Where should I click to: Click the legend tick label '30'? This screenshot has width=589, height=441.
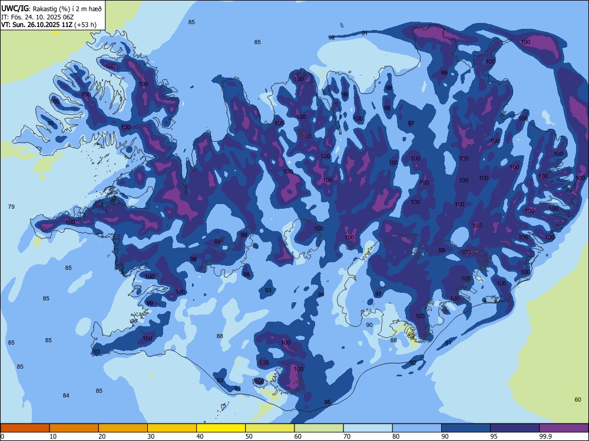151,436
